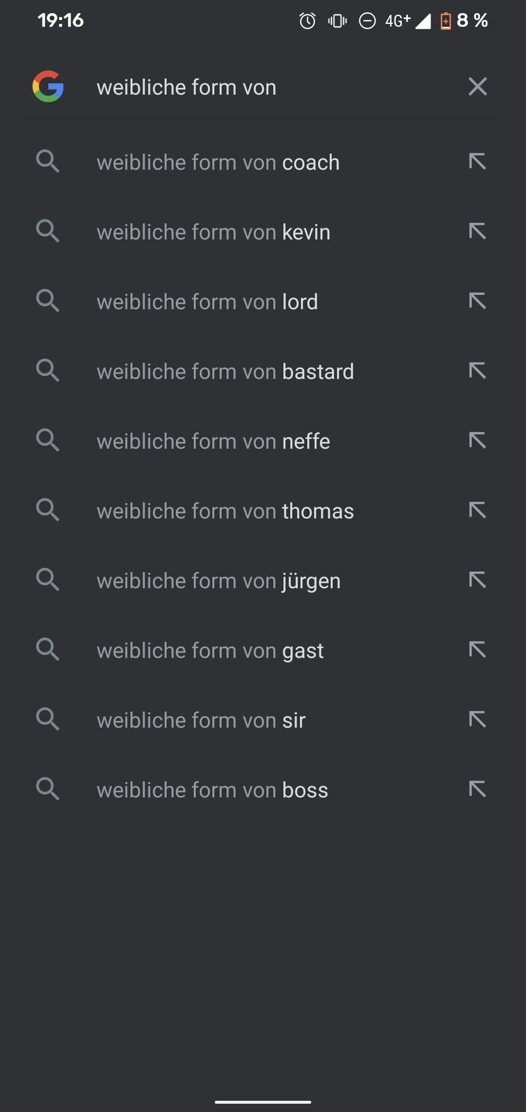The height and width of the screenshot is (1112, 526).
Task: Tap the arrow icon on the 'sir' row
Action: tap(478, 719)
